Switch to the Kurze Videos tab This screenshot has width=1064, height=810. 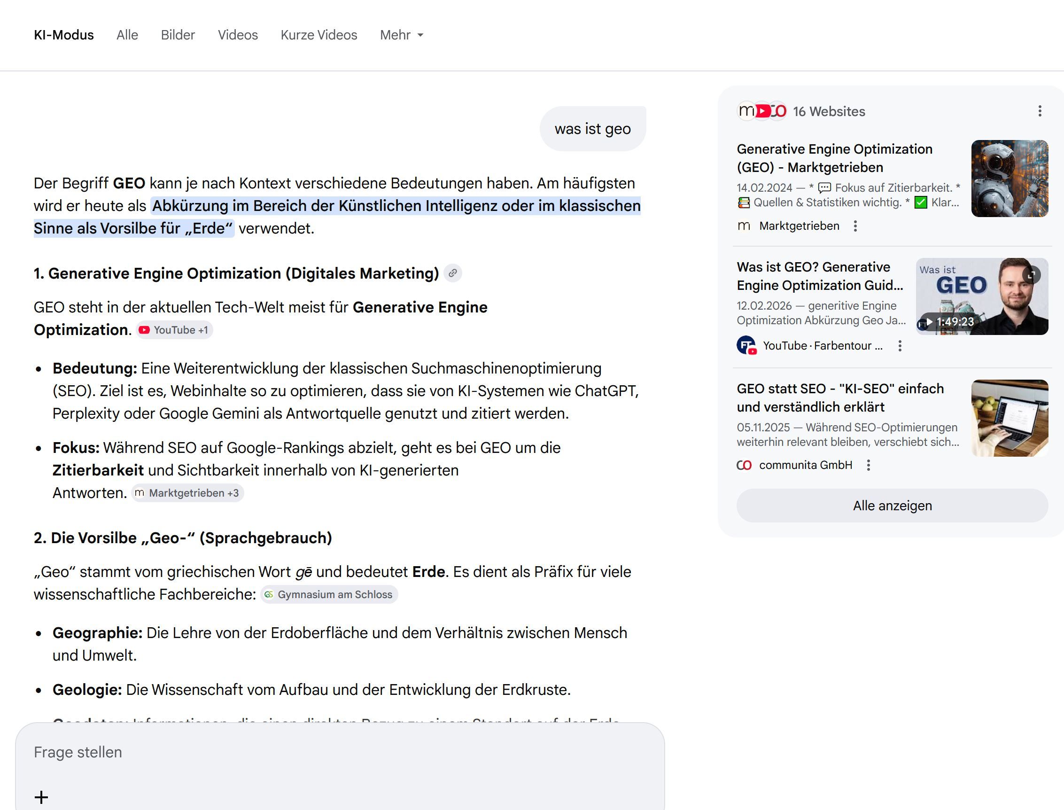coord(319,35)
